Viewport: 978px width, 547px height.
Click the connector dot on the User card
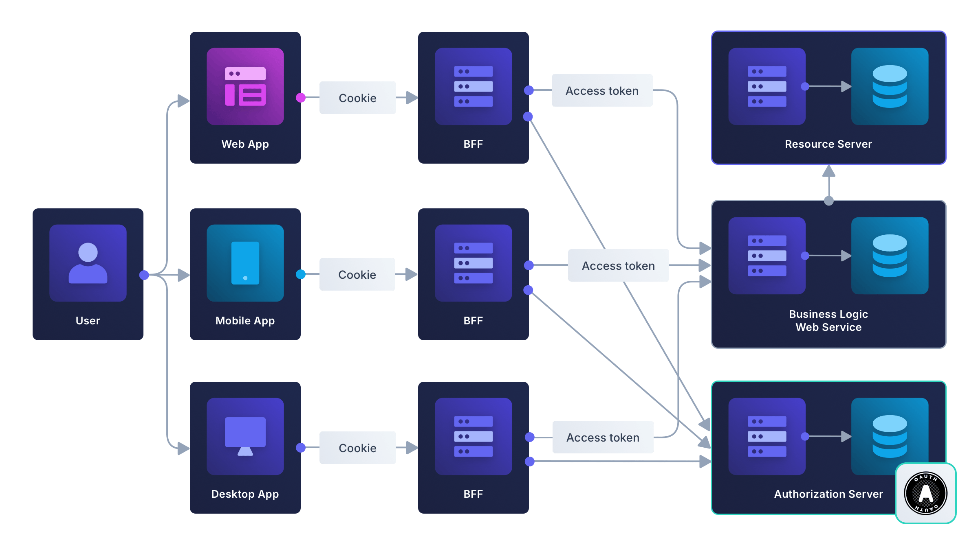144,275
